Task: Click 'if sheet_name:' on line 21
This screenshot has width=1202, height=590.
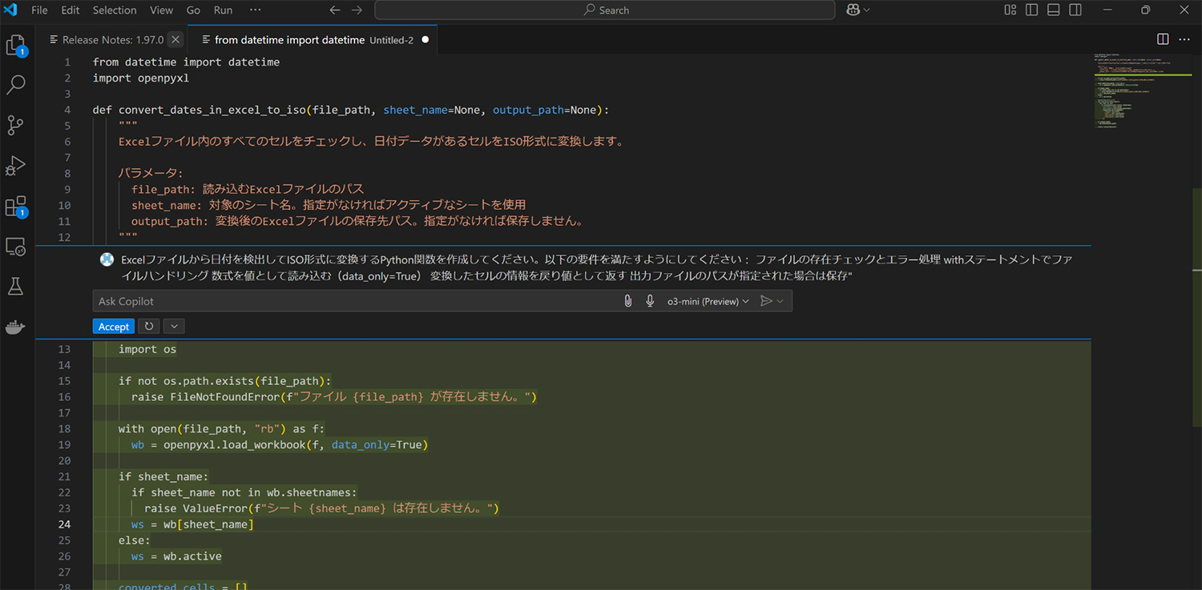Action: coord(163,476)
